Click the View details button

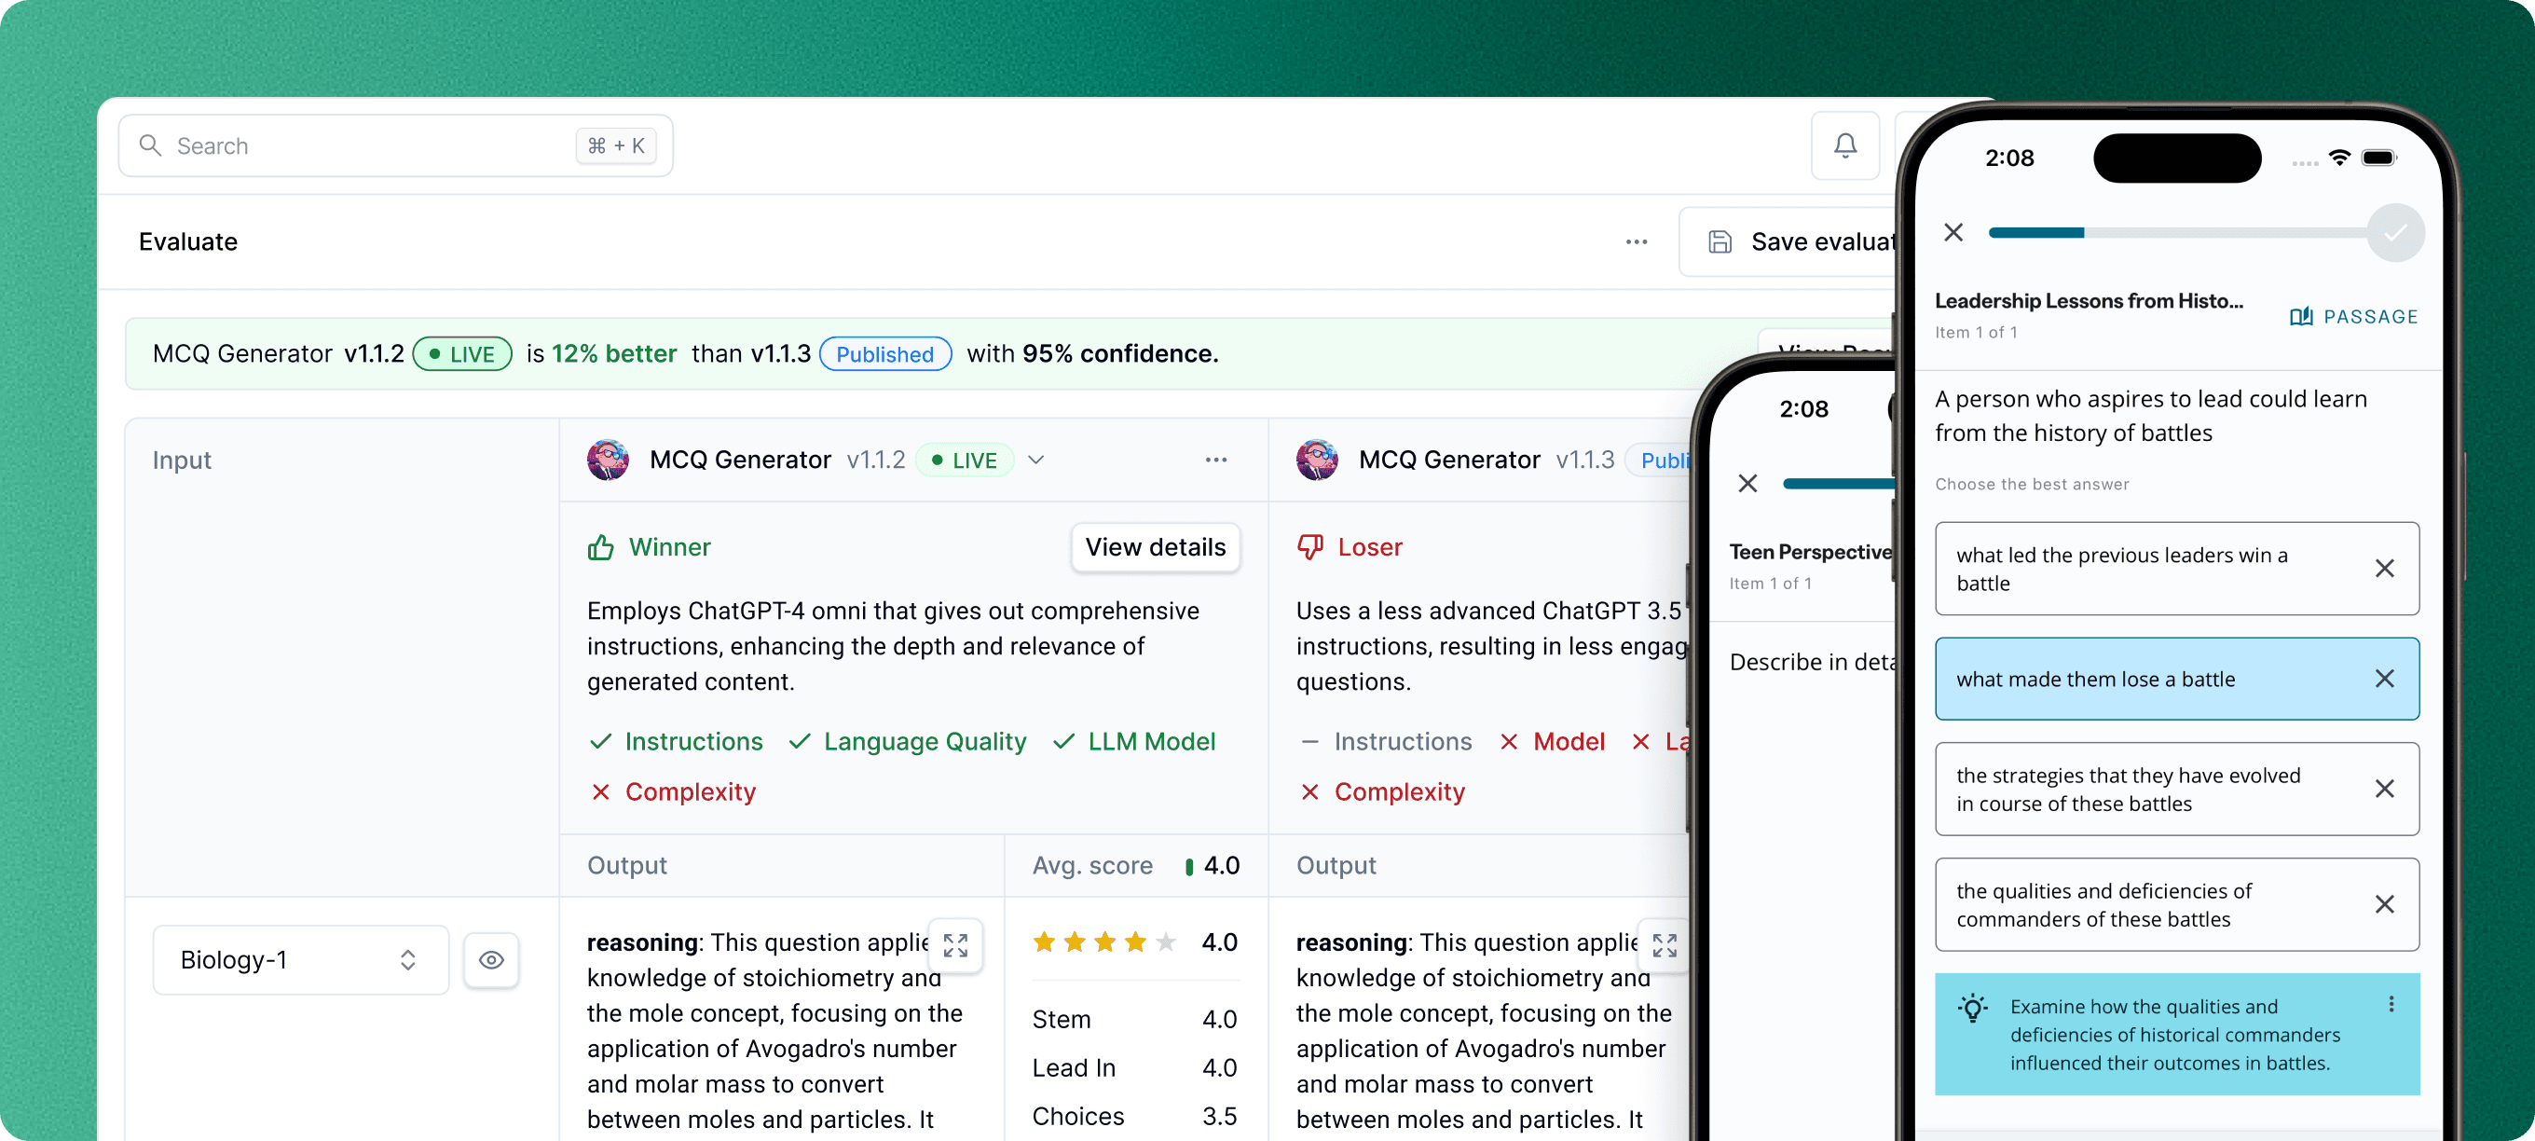click(x=1155, y=547)
